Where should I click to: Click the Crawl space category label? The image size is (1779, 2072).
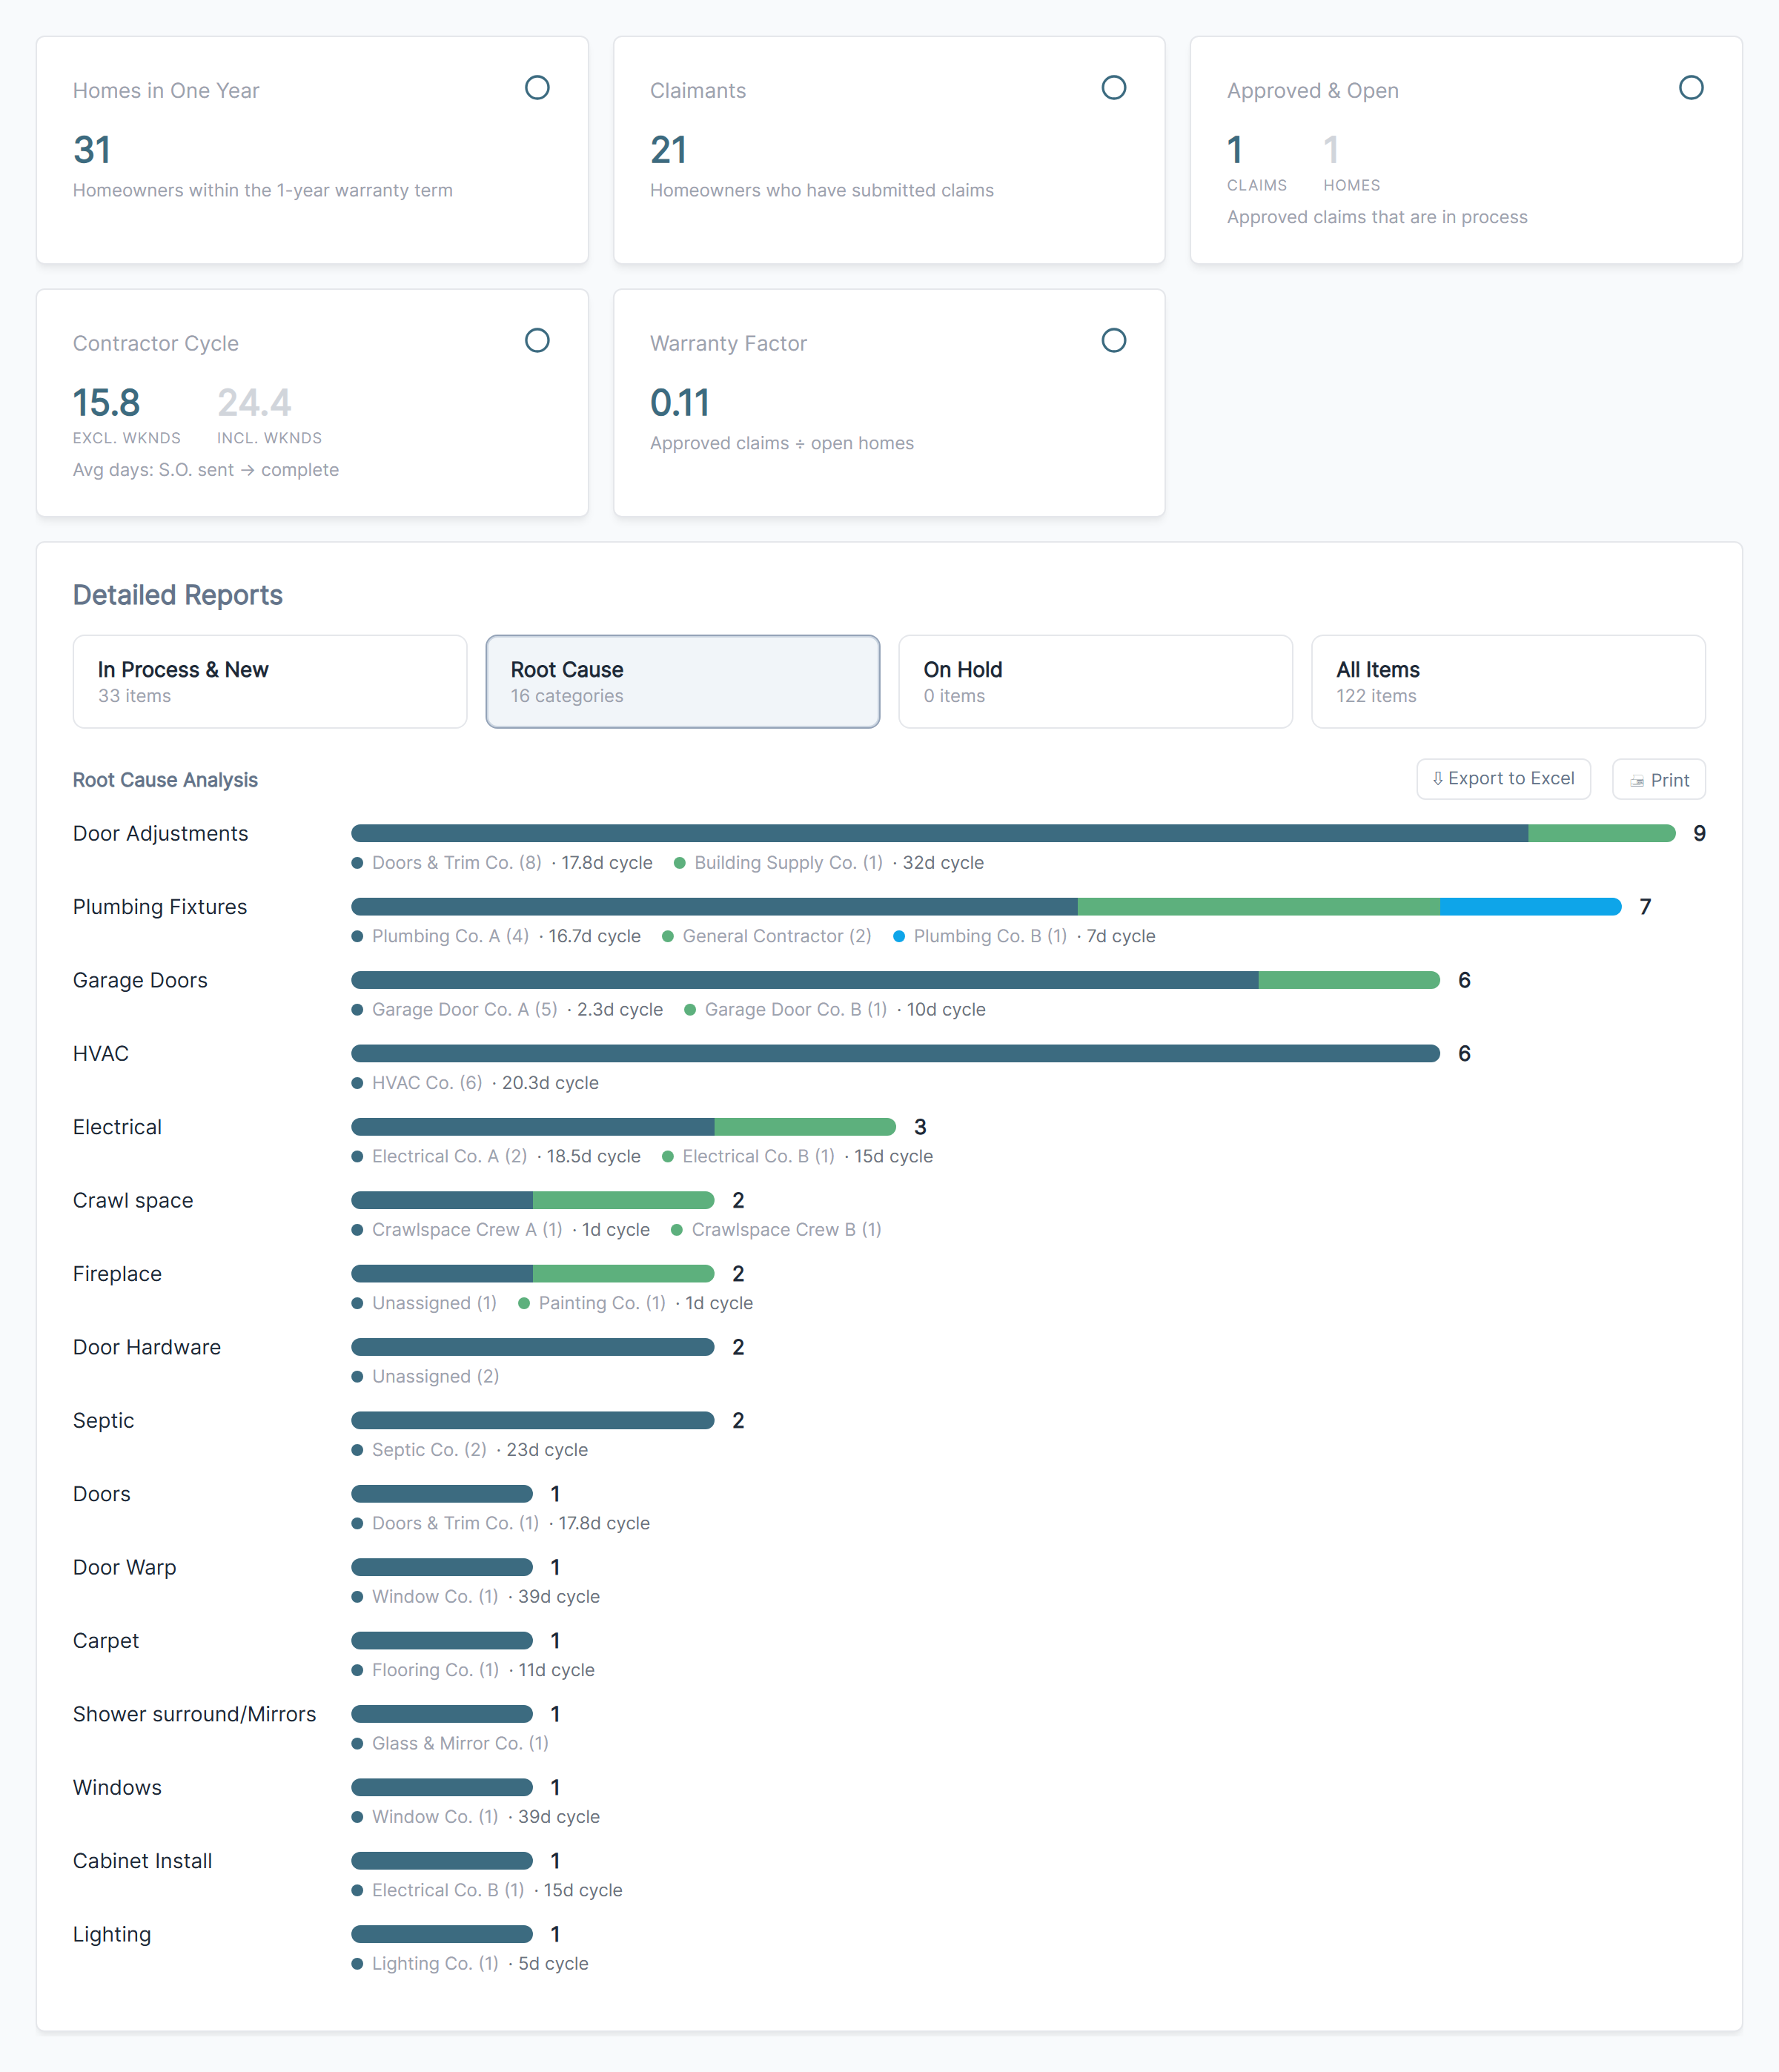[133, 1200]
